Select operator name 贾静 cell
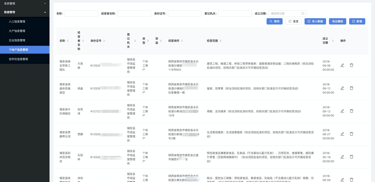 click(x=80, y=134)
